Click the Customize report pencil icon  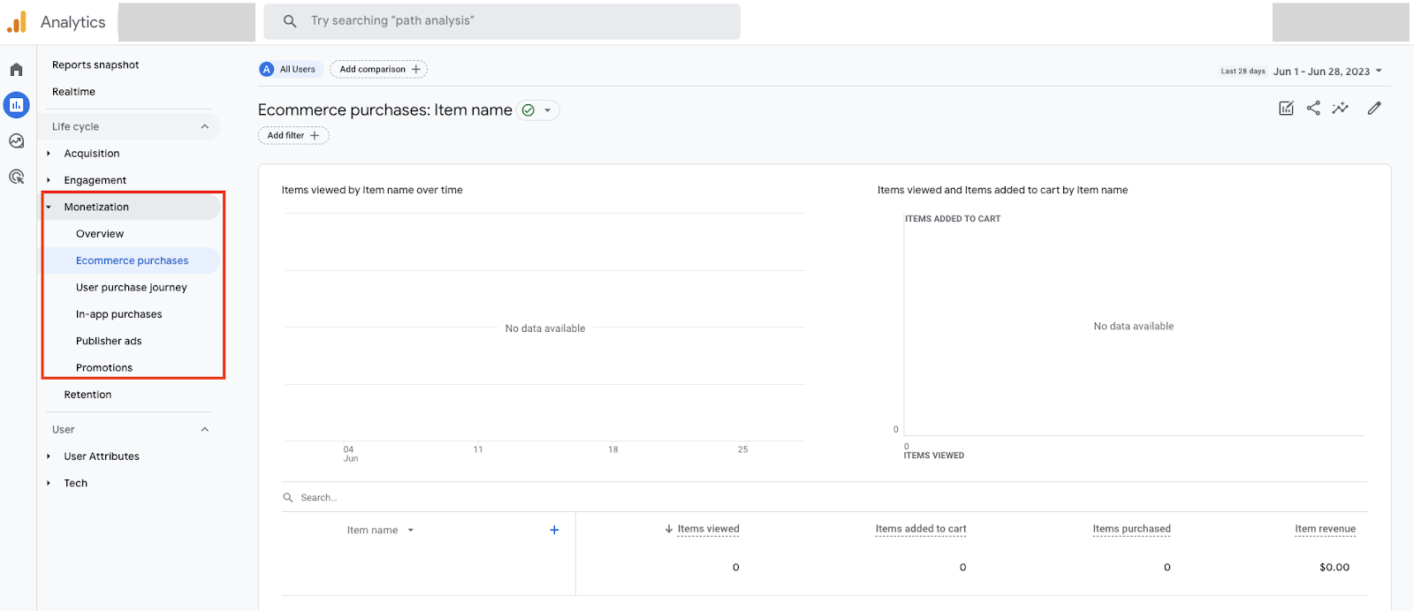[x=1374, y=109]
